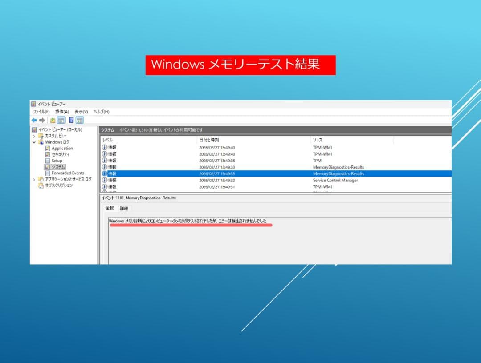Click the Back arrow in the toolbar
Viewport: 481px width, 363px height.
click(x=34, y=121)
